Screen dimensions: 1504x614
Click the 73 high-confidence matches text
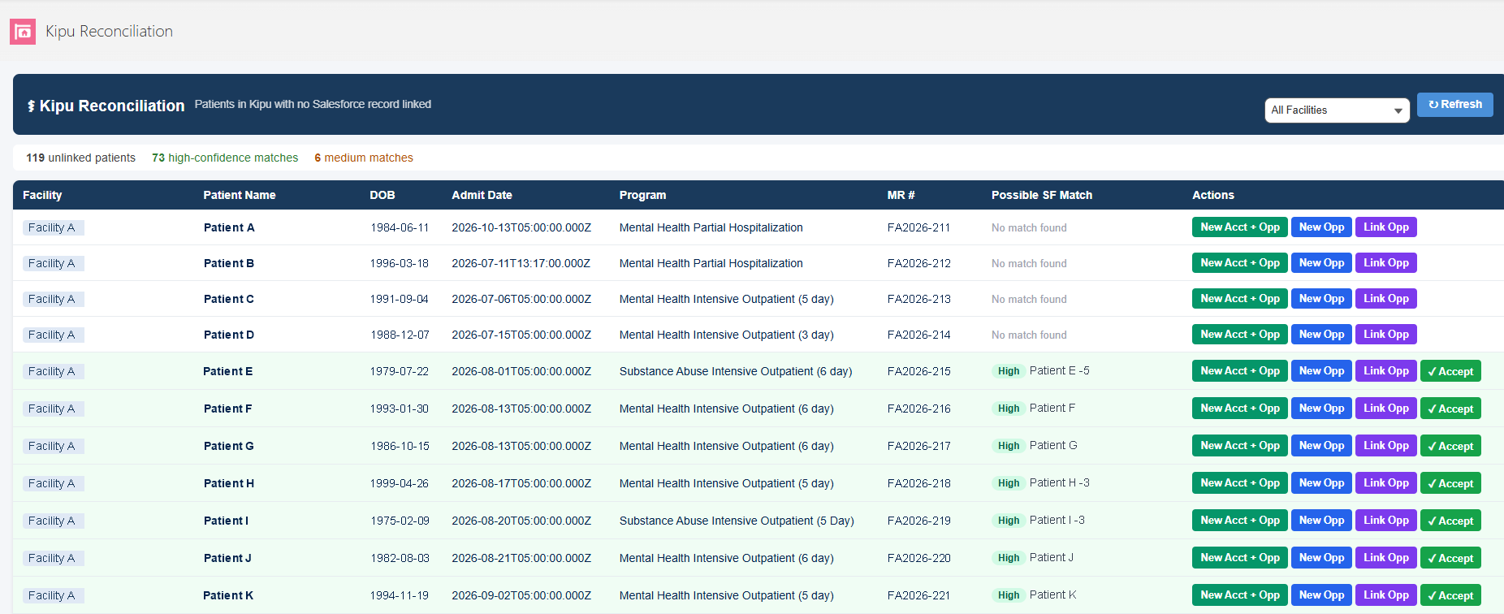225,158
